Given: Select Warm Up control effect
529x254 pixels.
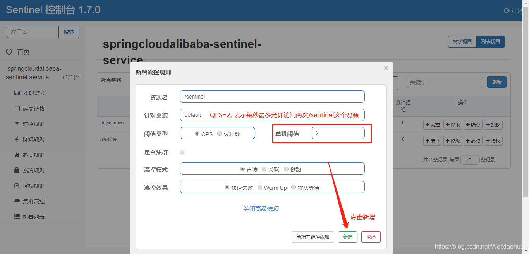Looking at the screenshot, I should 260,187.
